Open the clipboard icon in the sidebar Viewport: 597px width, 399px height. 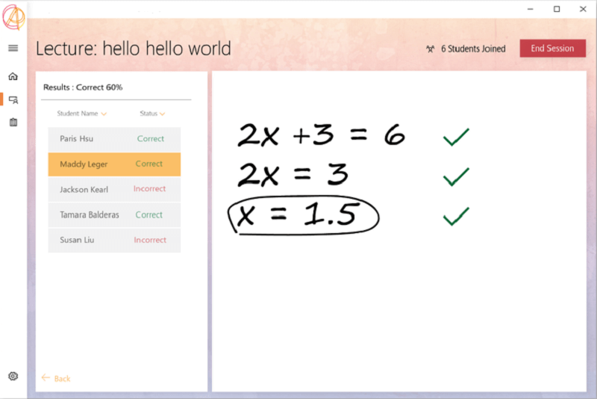[13, 122]
